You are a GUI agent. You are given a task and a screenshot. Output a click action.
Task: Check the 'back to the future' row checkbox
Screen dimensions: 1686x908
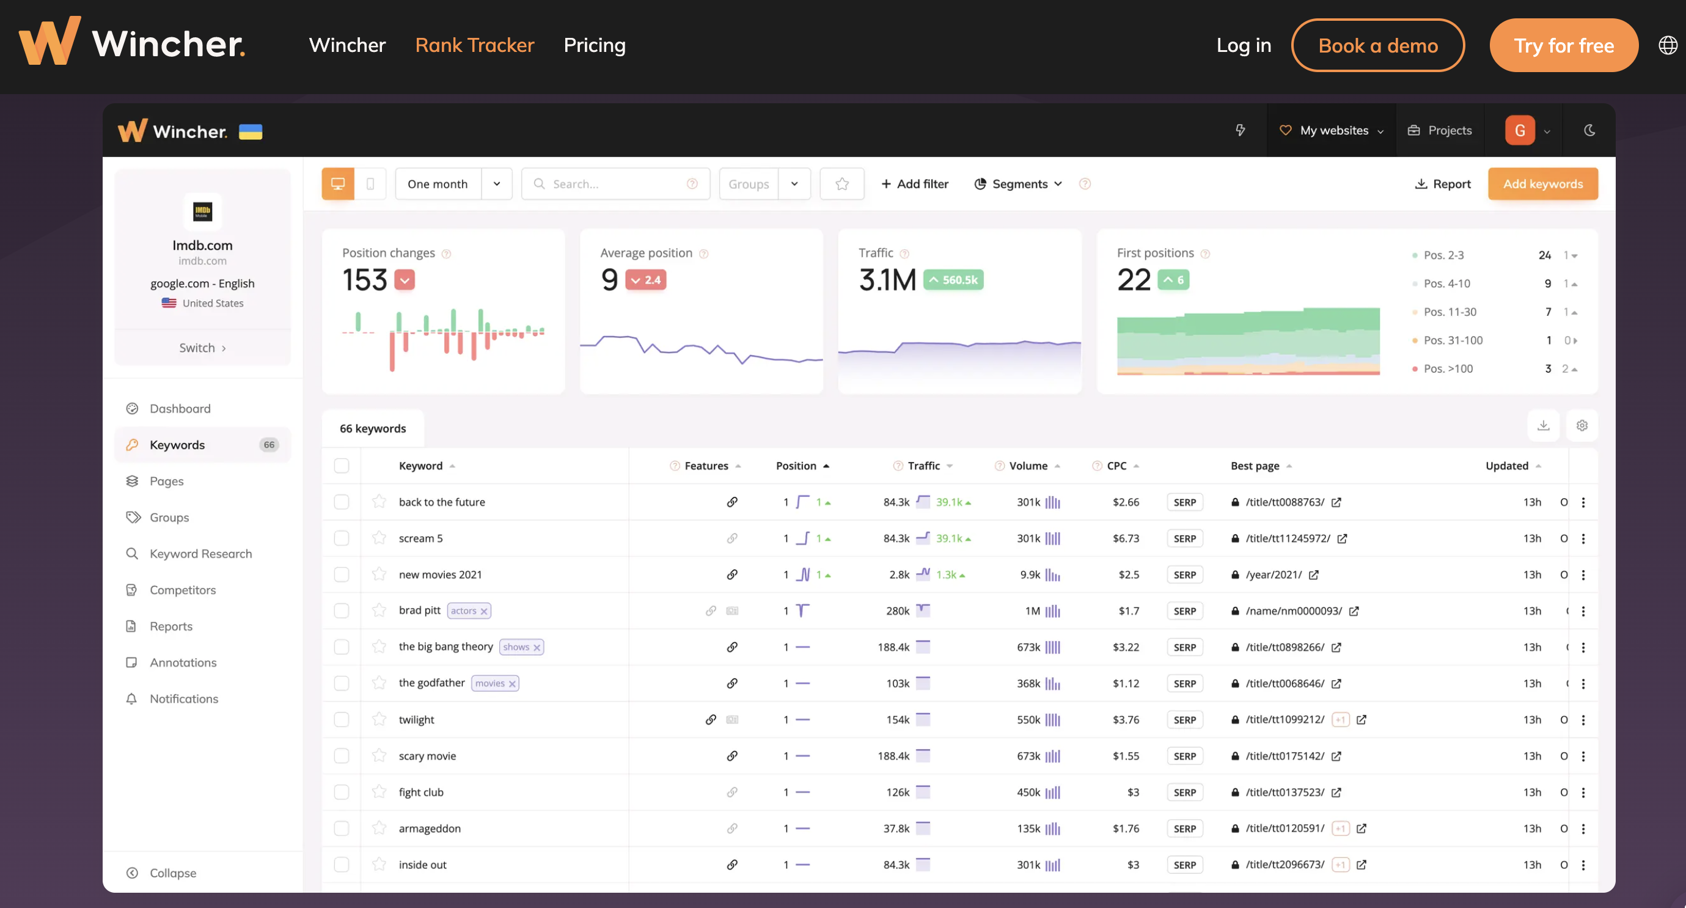[x=342, y=502]
